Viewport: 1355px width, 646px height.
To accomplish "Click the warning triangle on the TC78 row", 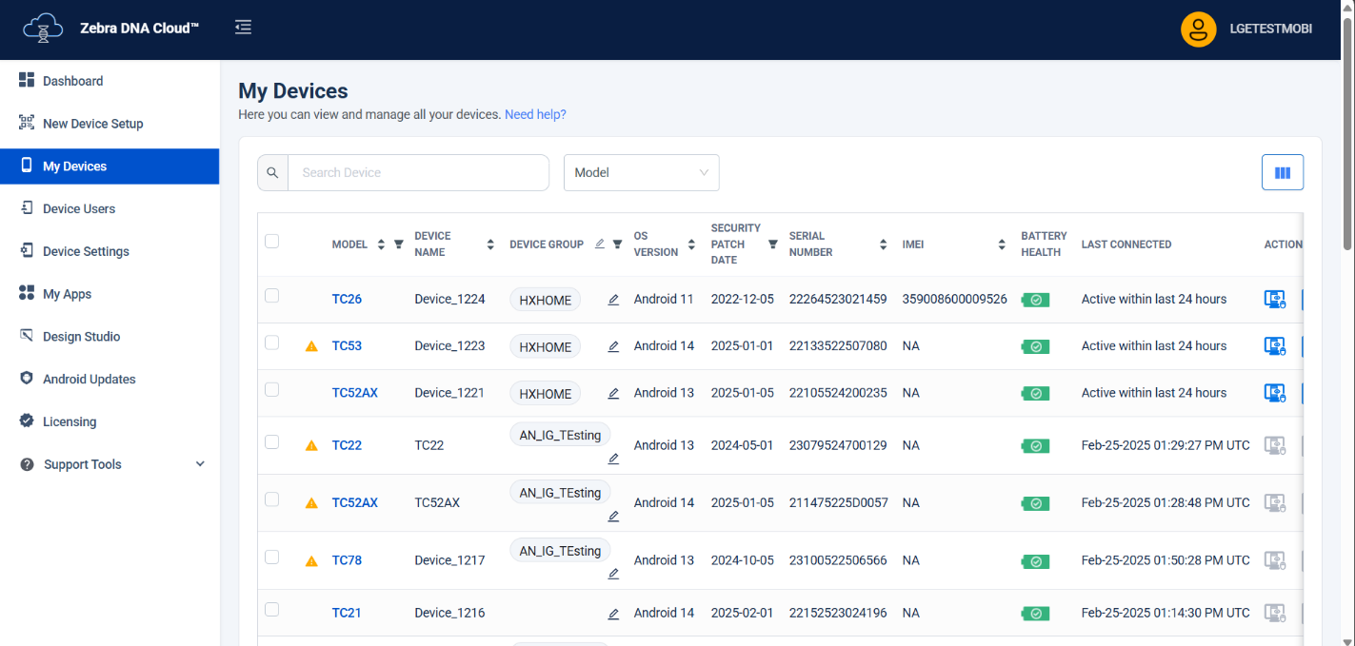I will [311, 561].
